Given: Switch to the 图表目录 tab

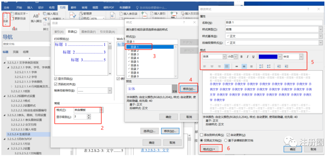Looking at the screenshot, I should click(88, 32).
